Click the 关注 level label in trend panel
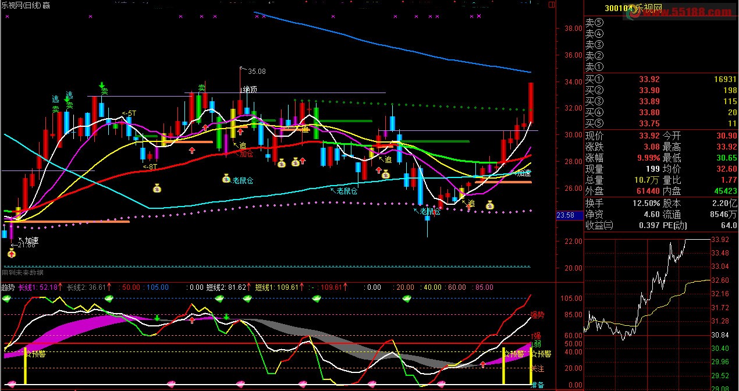Viewport: 739px width, 391px height. [538, 369]
